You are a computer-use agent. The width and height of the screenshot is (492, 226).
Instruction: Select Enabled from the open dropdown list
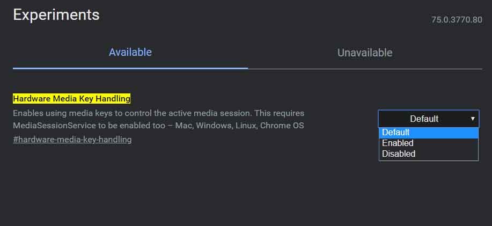click(398, 143)
